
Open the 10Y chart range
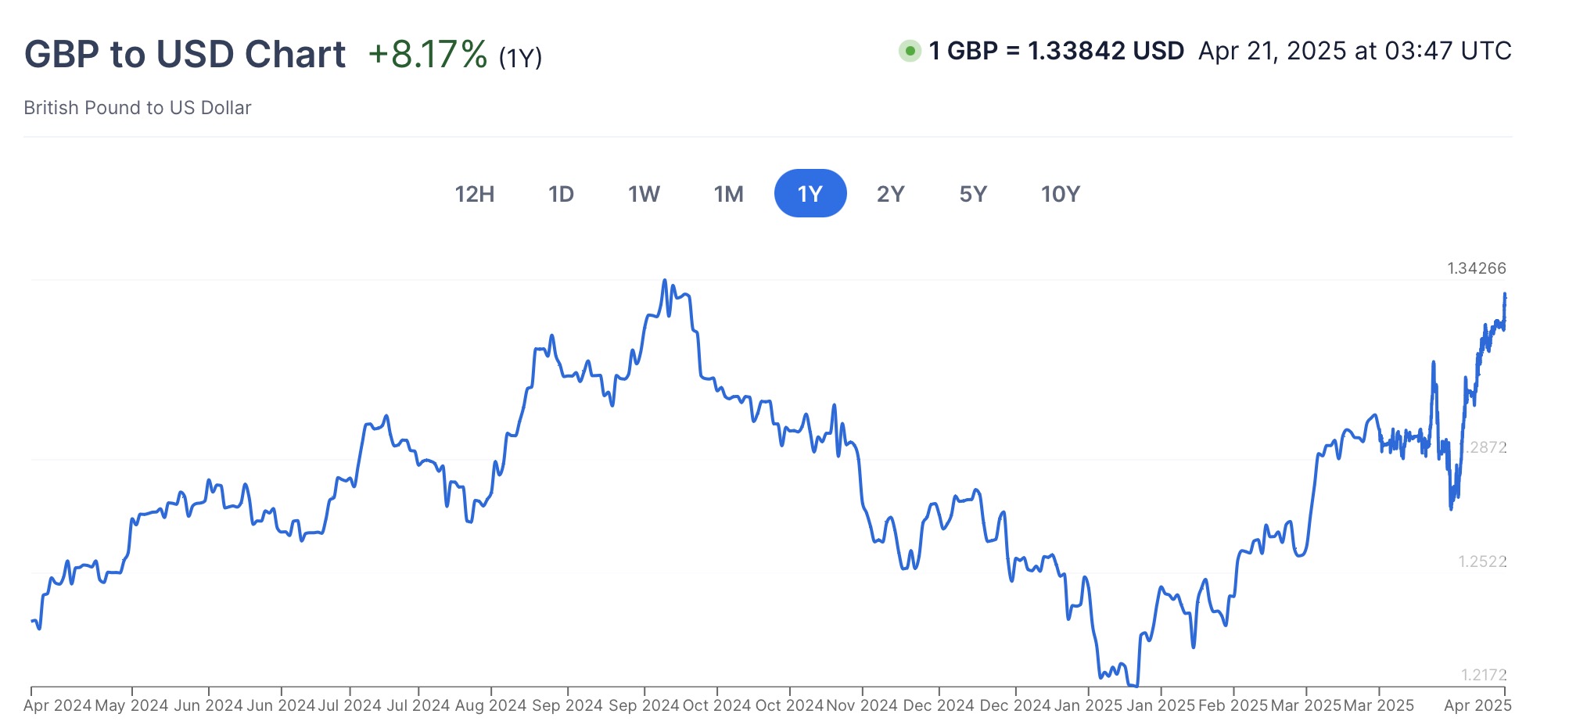[x=1060, y=194]
